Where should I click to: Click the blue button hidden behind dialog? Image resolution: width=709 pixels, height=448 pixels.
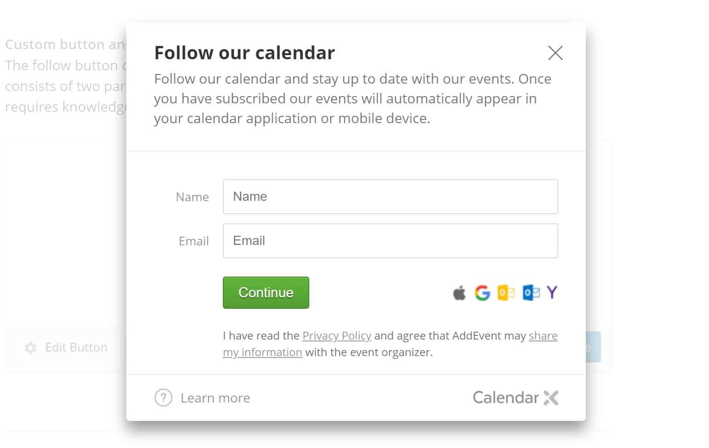(x=593, y=347)
